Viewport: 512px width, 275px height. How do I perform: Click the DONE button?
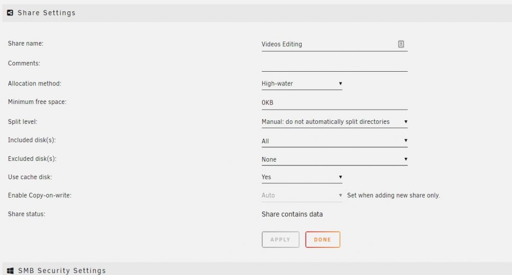tap(323, 239)
